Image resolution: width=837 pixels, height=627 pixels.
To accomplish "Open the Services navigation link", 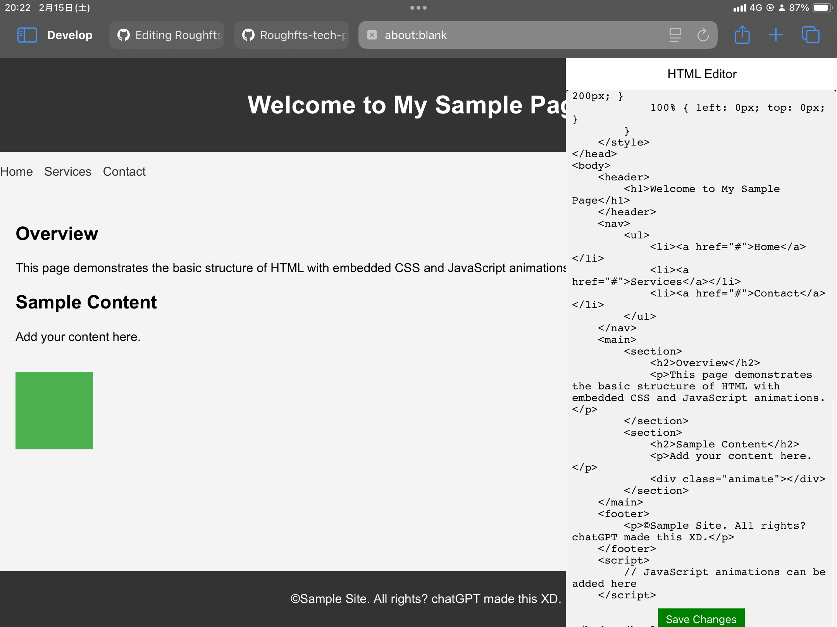I will (x=67, y=171).
